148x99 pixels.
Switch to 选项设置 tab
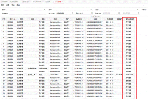coord(26,2)
